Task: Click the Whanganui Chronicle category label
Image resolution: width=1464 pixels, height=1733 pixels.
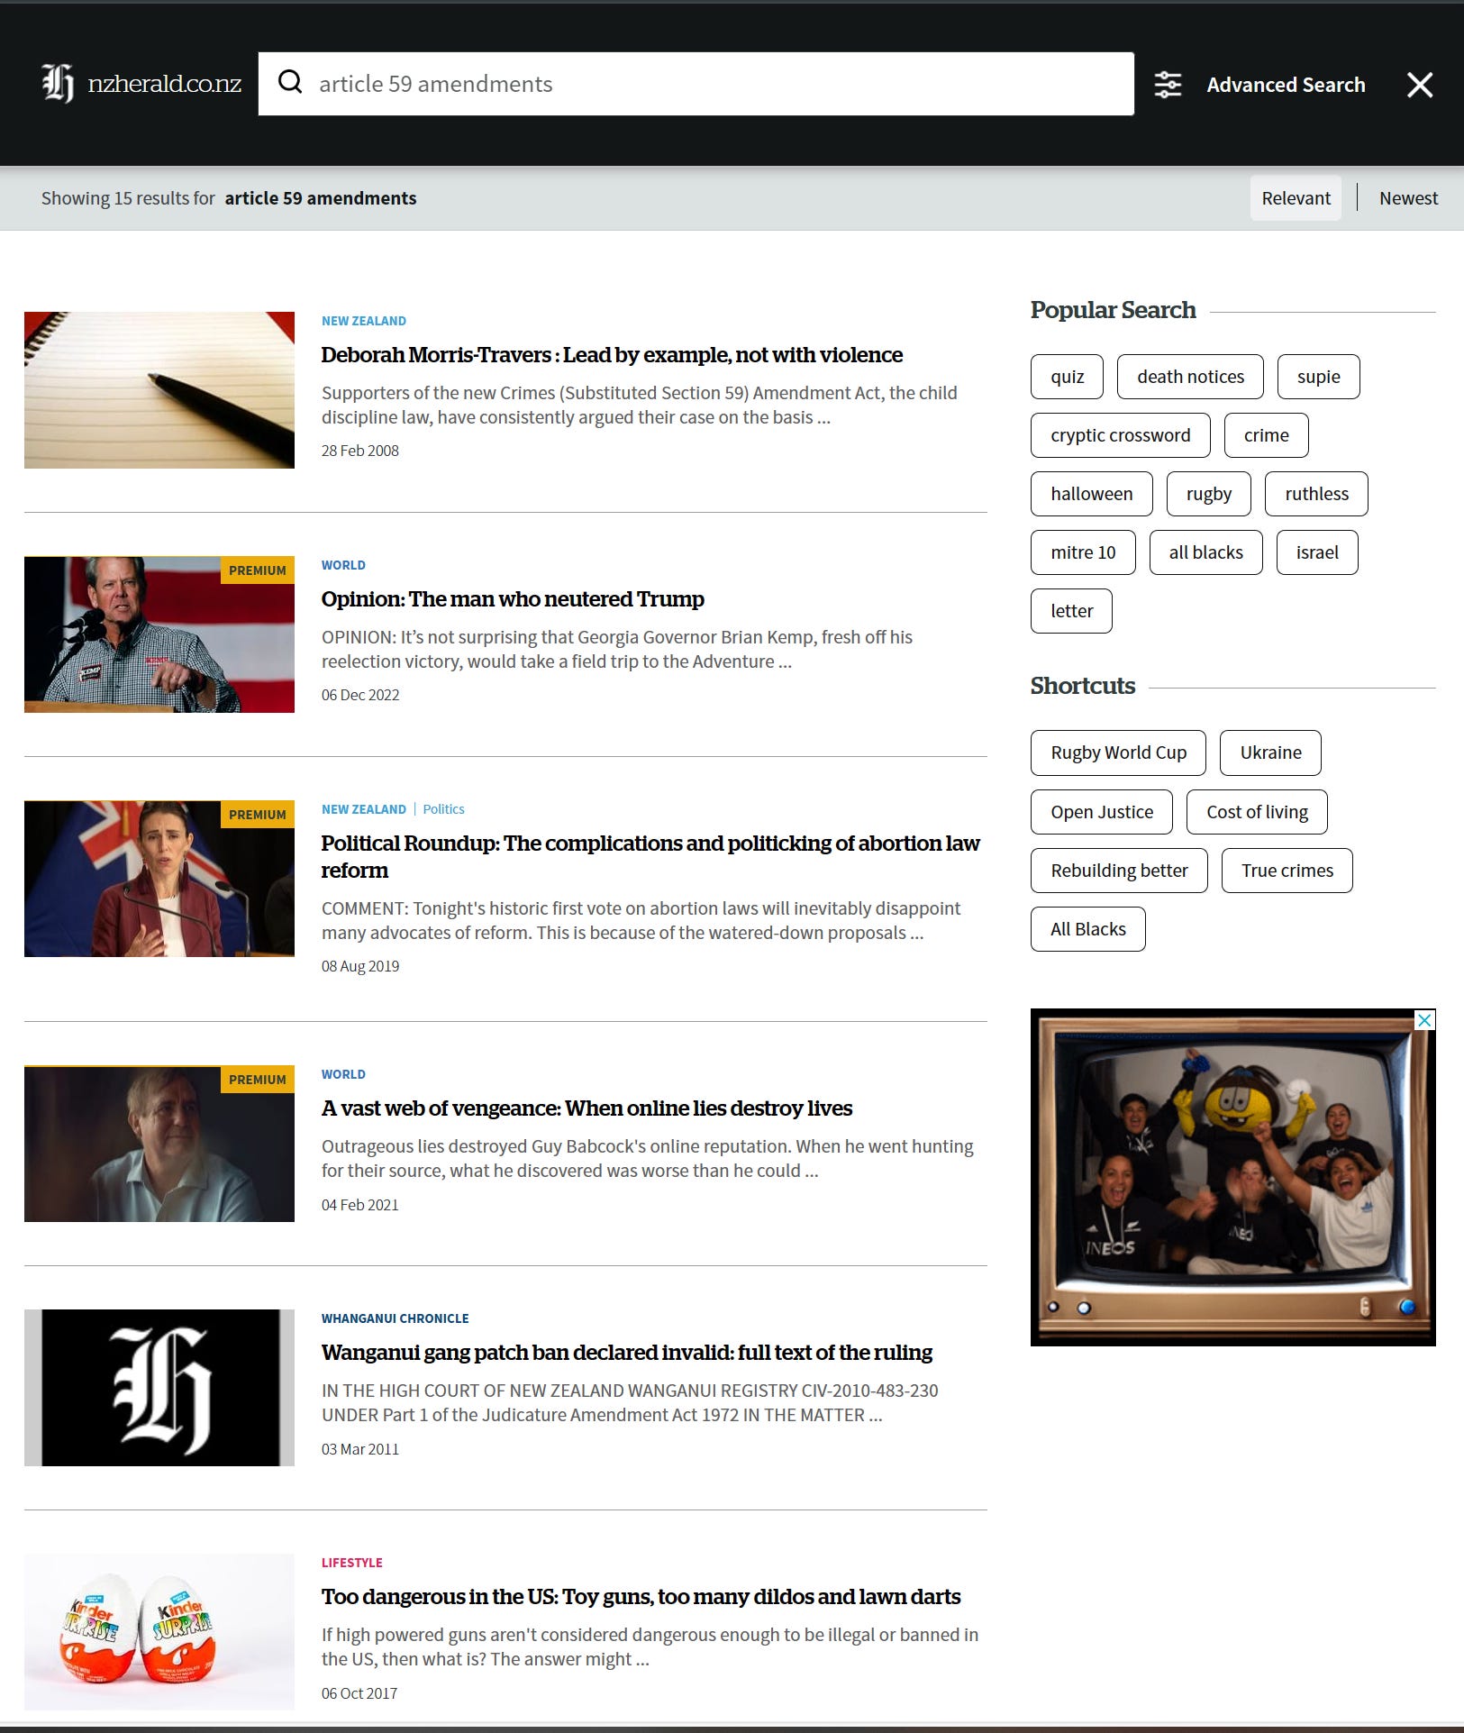Action: coord(395,1318)
